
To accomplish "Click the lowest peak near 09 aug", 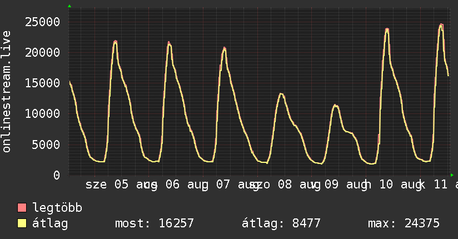I will point(335,105).
